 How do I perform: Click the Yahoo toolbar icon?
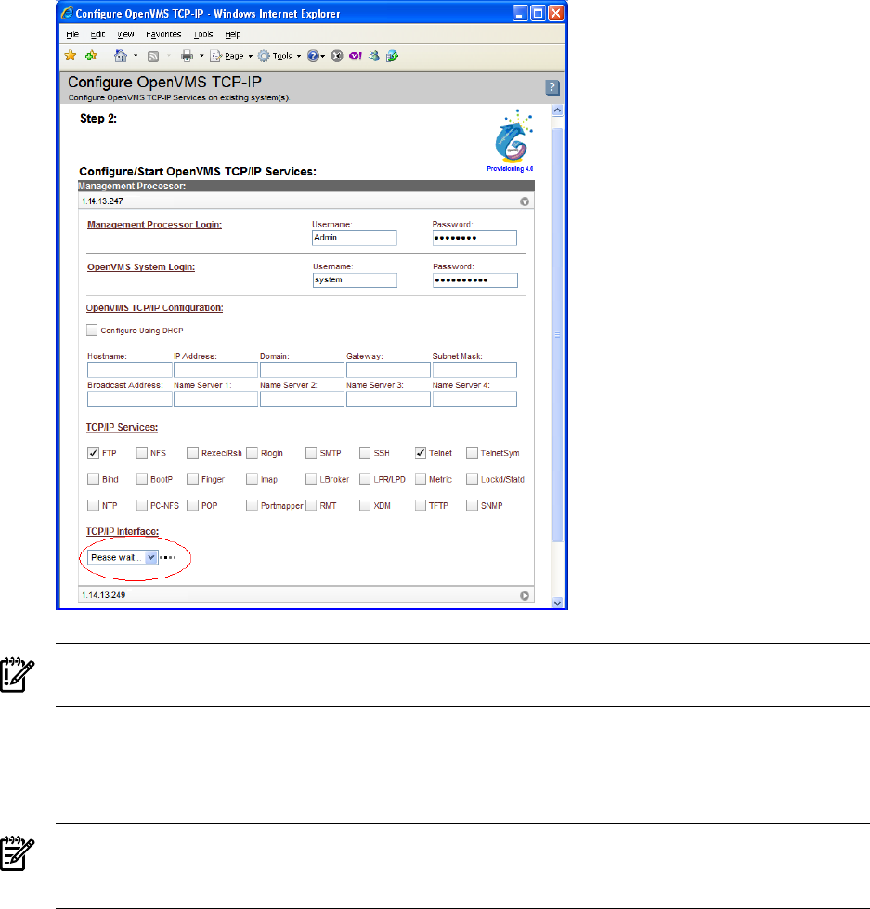pyautogui.click(x=356, y=56)
